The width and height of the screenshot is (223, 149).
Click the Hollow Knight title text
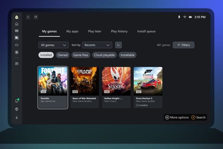click(113, 98)
